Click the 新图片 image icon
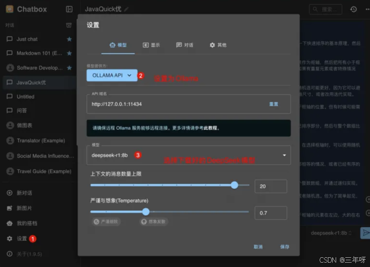The height and width of the screenshot is (267, 370). pos(10,208)
